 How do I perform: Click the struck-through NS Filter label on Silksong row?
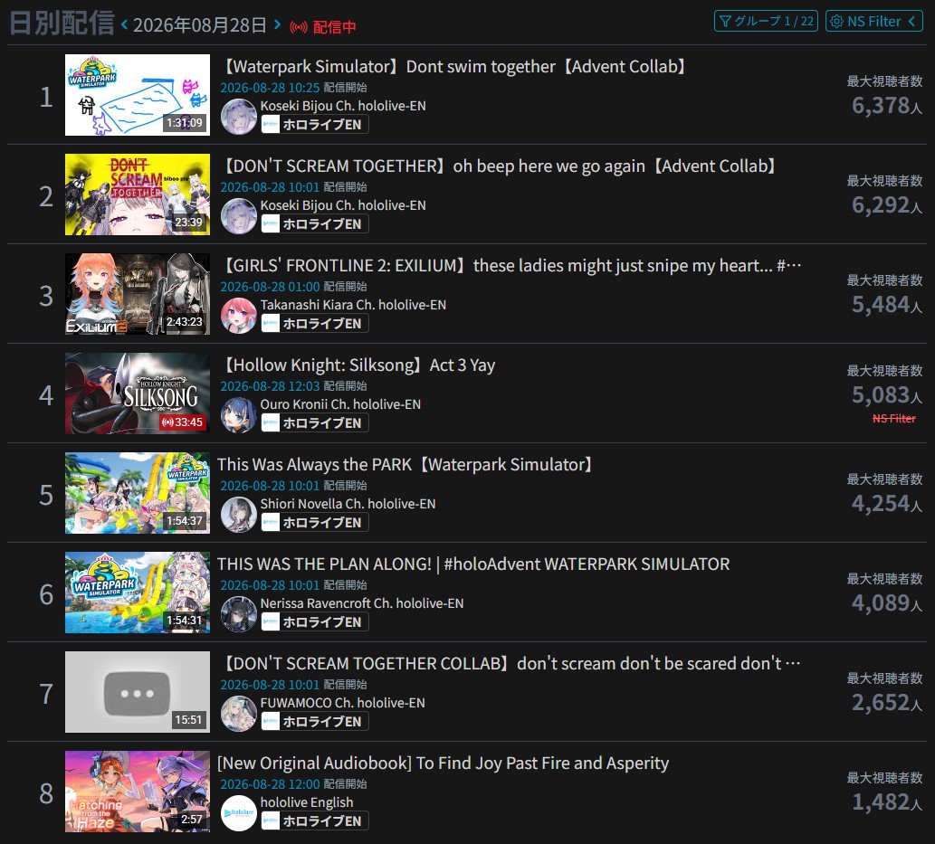tap(894, 419)
